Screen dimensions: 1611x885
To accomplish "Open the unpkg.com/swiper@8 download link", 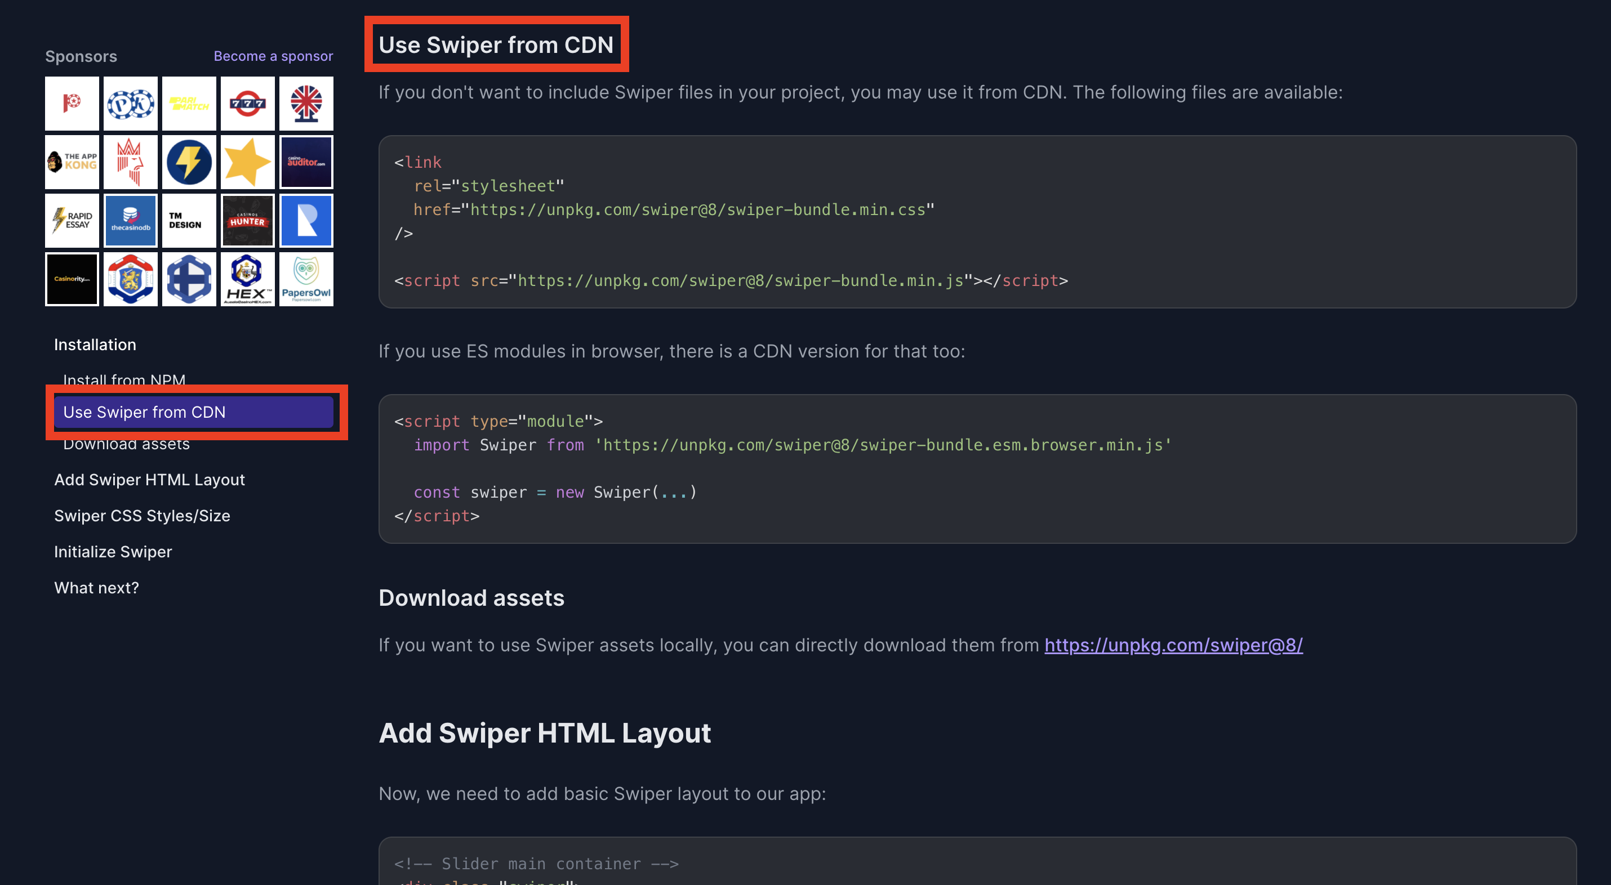I will point(1173,645).
